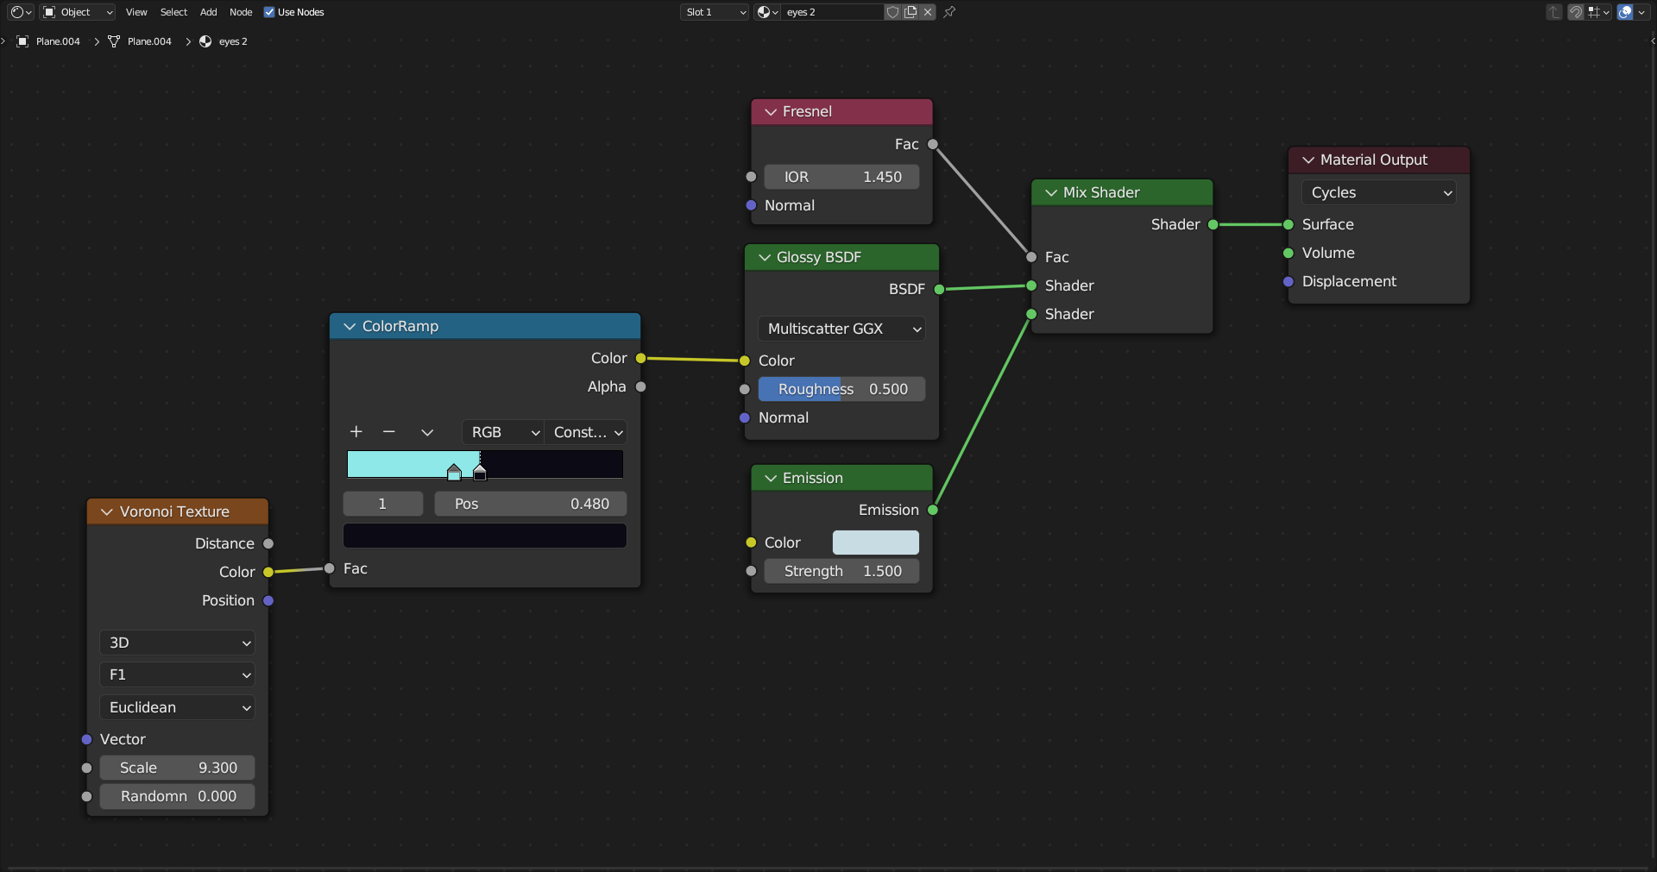This screenshot has width=1657, height=872.
Task: Select the right ColorRamp stop handle
Action: tap(480, 472)
